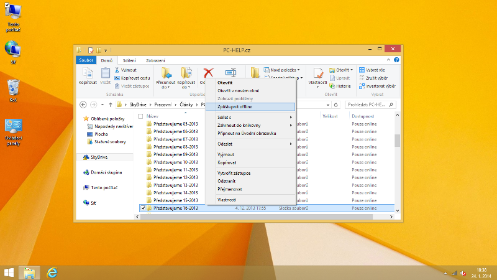The height and width of the screenshot is (280, 497).
Task: Switch to the Zobrazení ribbon tab
Action: tap(155, 60)
